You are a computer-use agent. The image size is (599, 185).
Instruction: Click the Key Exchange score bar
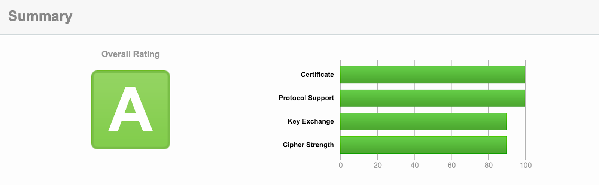pos(423,121)
